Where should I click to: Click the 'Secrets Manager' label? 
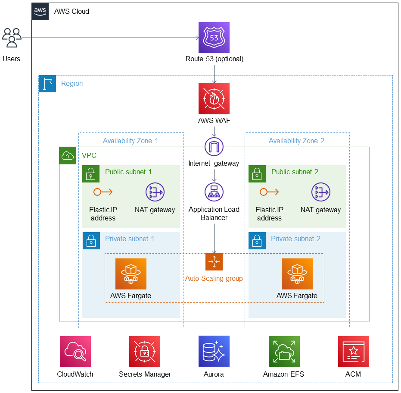[x=145, y=374]
